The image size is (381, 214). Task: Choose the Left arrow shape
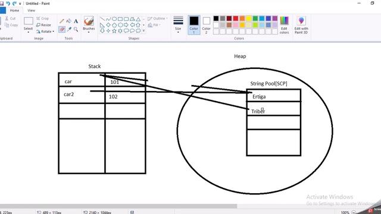tap(132, 25)
